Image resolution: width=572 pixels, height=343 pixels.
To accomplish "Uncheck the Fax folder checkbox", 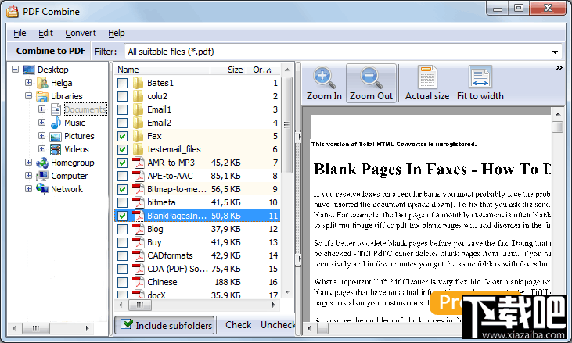I will pyautogui.click(x=123, y=136).
